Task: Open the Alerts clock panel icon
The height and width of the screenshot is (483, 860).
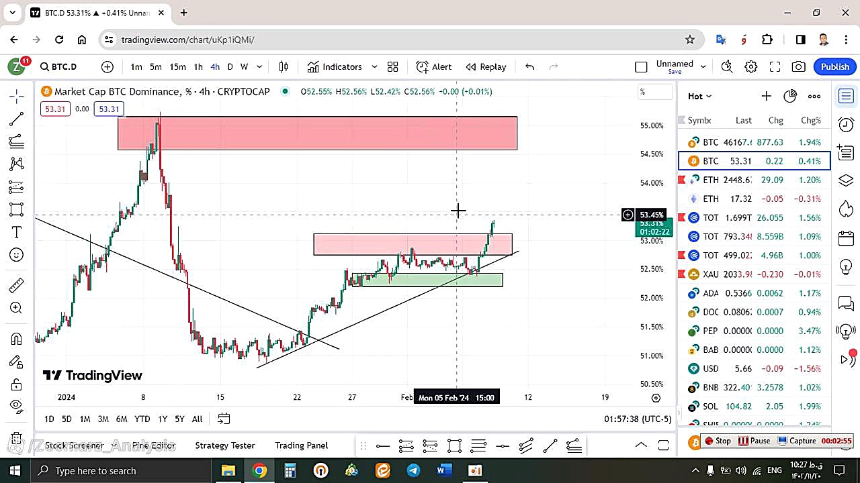Action: 846,124
